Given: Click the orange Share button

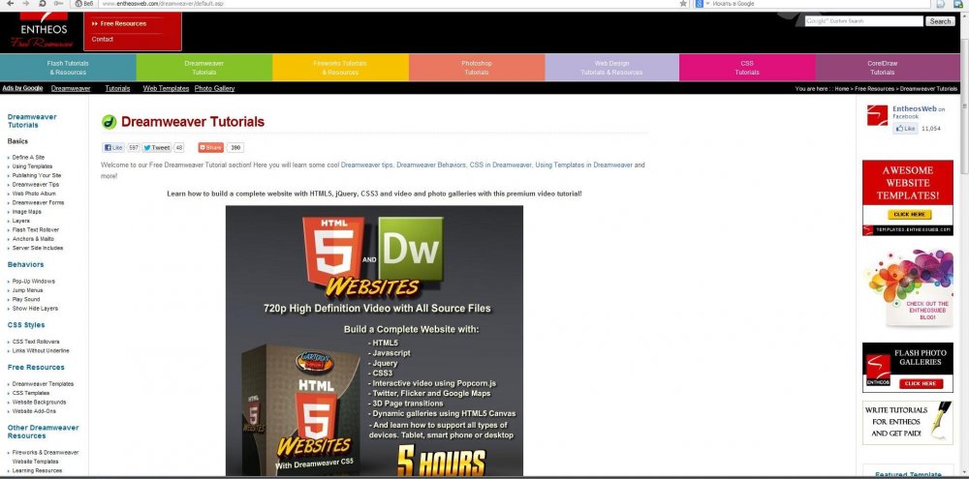Looking at the screenshot, I should (x=210, y=147).
